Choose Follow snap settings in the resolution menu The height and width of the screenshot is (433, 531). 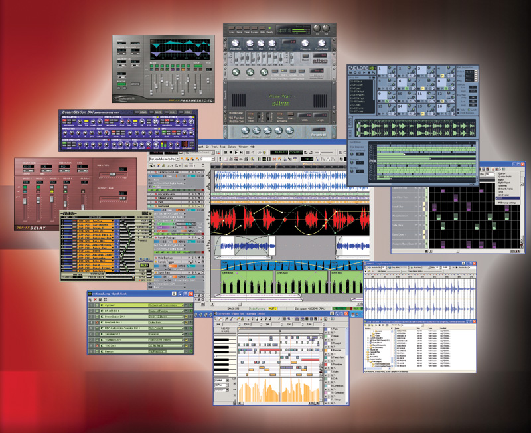[507, 203]
